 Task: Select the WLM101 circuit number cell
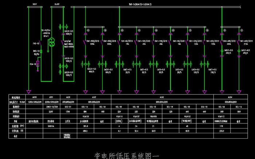86,117
